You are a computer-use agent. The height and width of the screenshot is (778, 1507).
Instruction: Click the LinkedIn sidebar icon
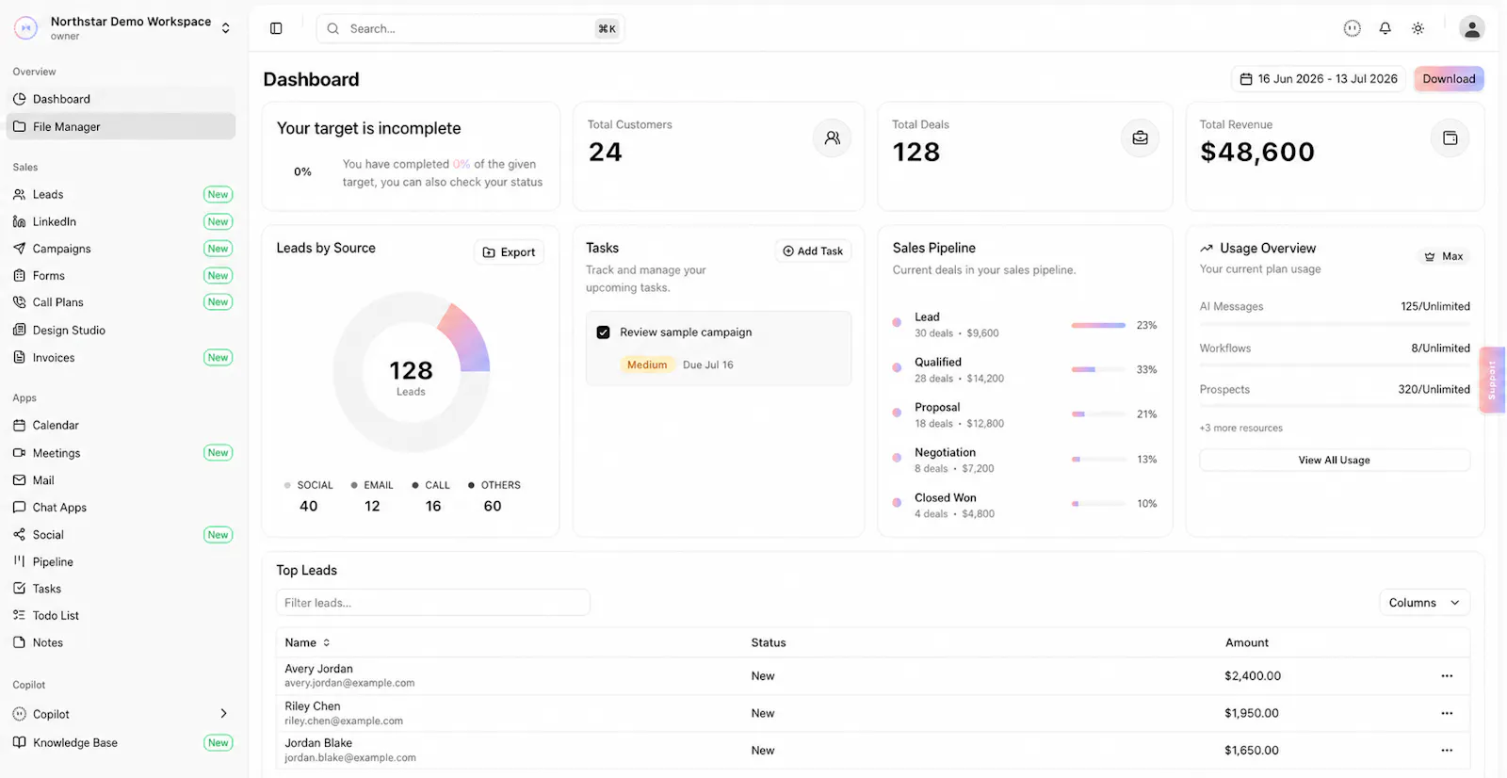[19, 221]
